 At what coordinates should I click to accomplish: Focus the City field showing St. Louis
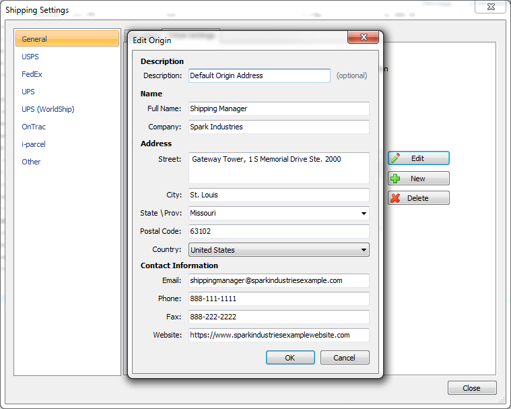click(x=279, y=195)
